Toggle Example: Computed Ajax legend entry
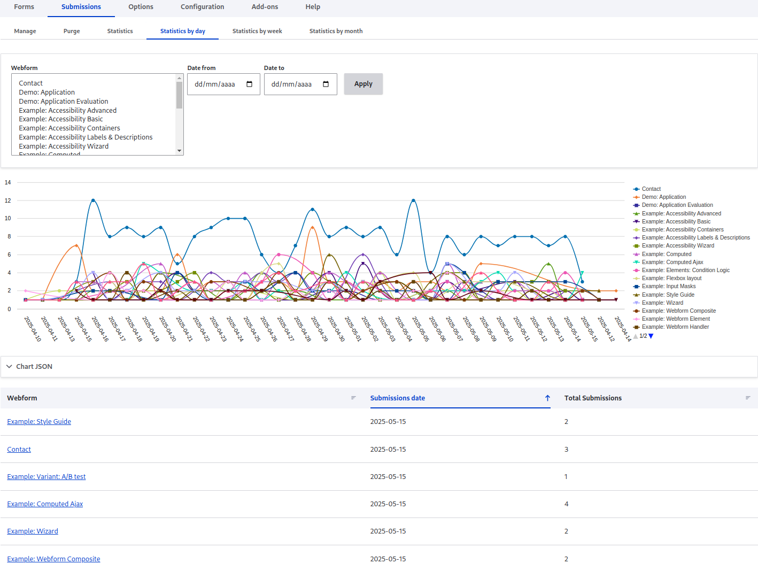The image size is (758, 564). [668, 262]
